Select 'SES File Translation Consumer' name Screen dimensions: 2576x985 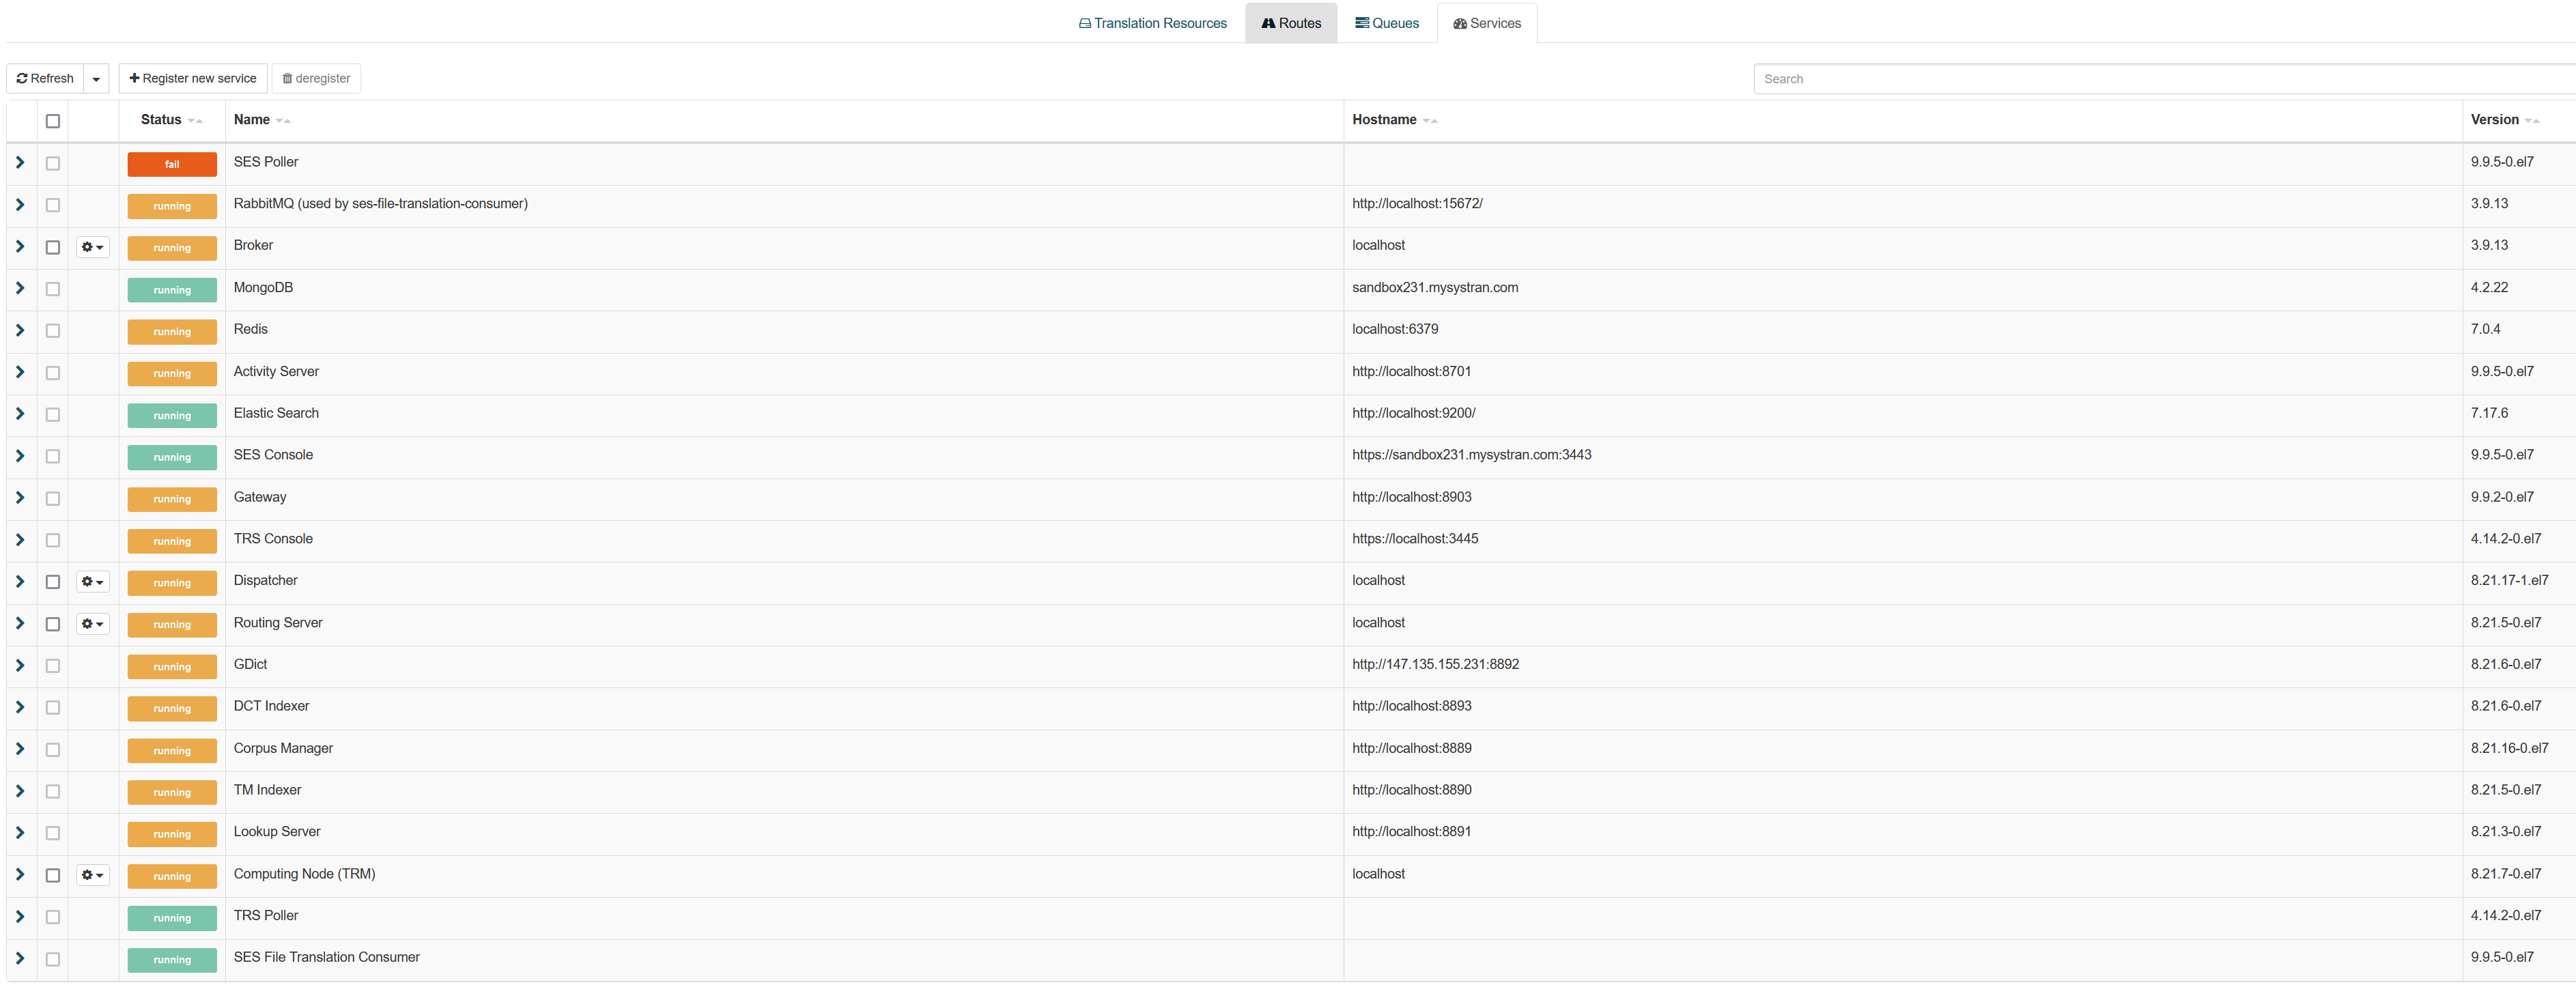[x=327, y=958]
